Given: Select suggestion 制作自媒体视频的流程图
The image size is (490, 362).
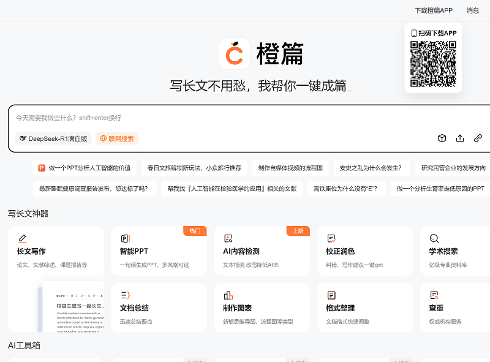Looking at the screenshot, I should (290, 168).
